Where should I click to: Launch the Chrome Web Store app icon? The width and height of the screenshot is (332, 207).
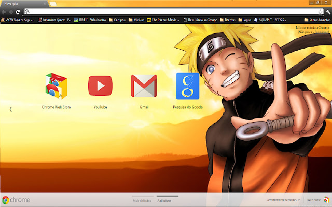click(x=56, y=86)
